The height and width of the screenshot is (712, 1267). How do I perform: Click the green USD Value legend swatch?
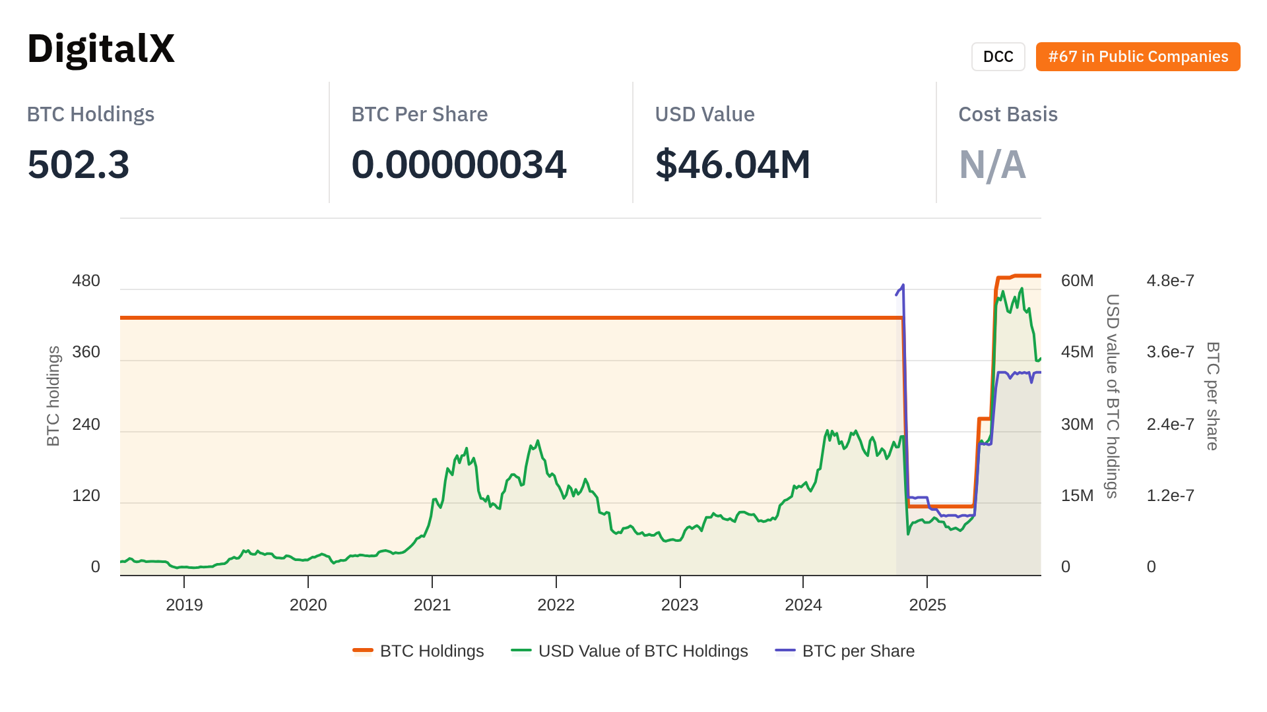[x=521, y=651]
